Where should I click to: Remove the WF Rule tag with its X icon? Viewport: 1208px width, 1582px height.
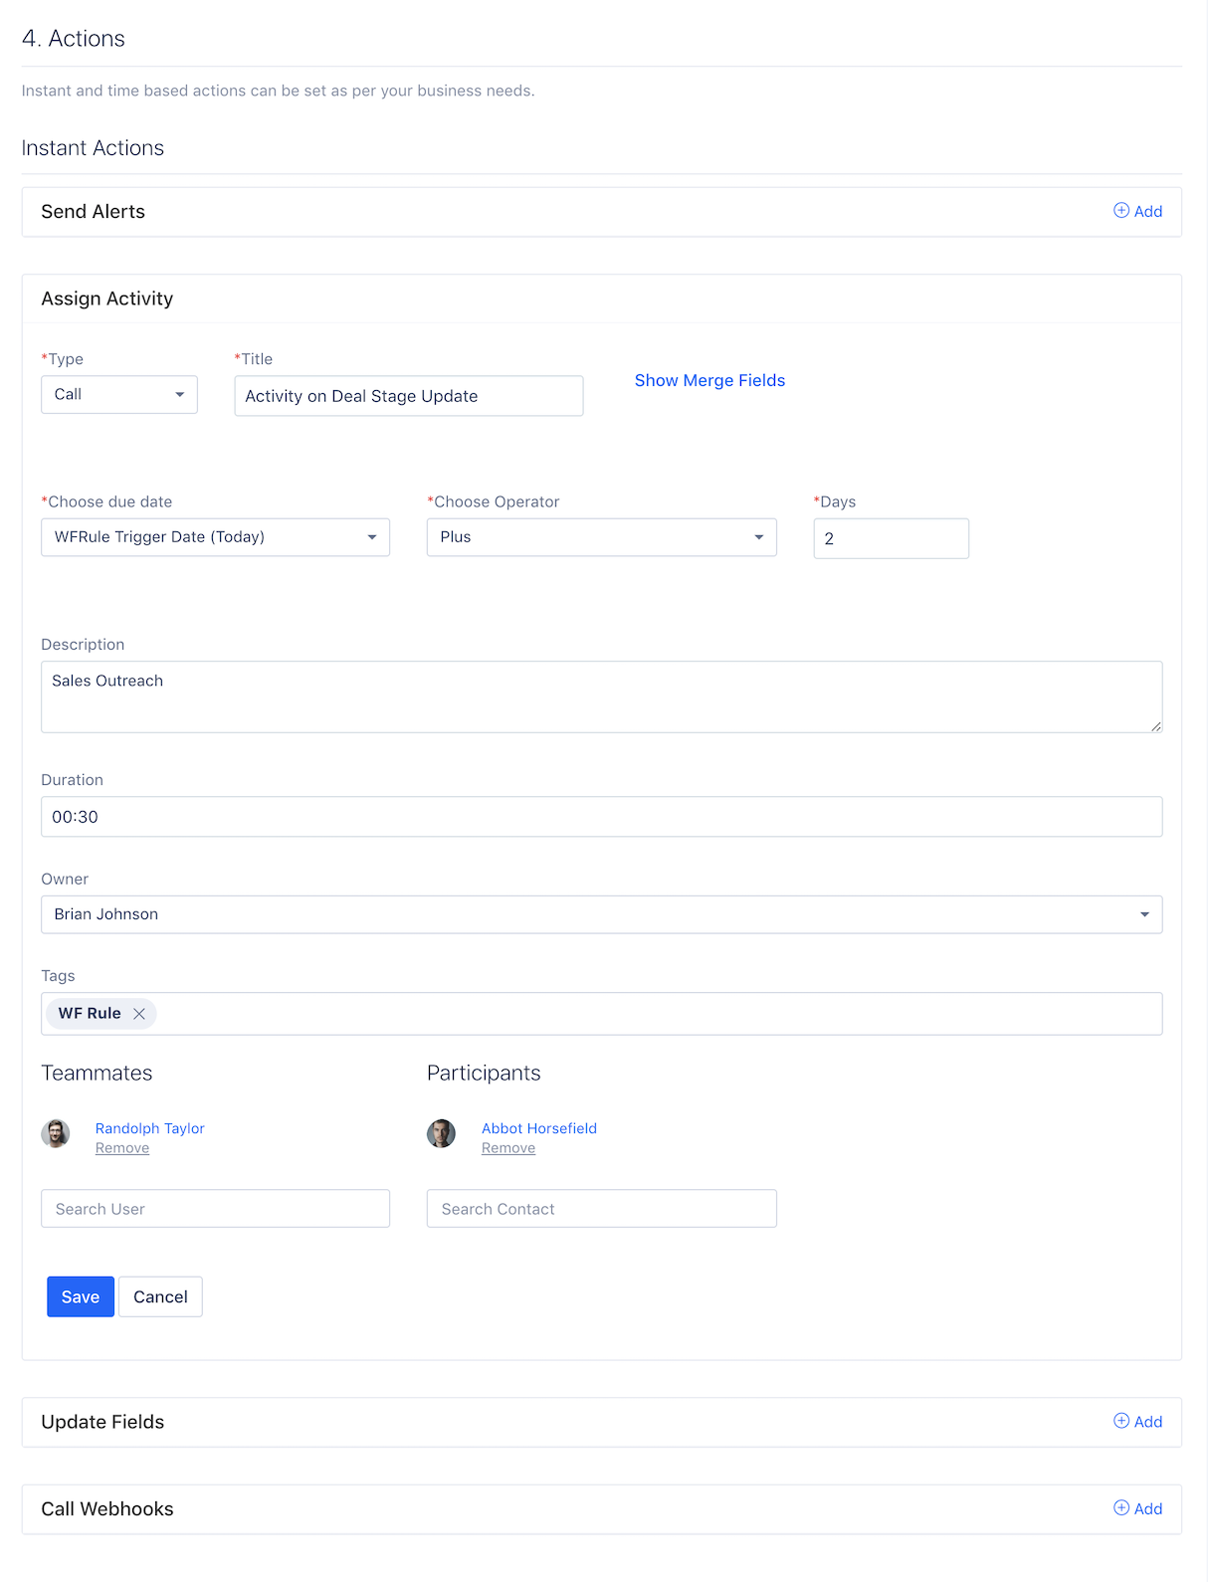139,1014
